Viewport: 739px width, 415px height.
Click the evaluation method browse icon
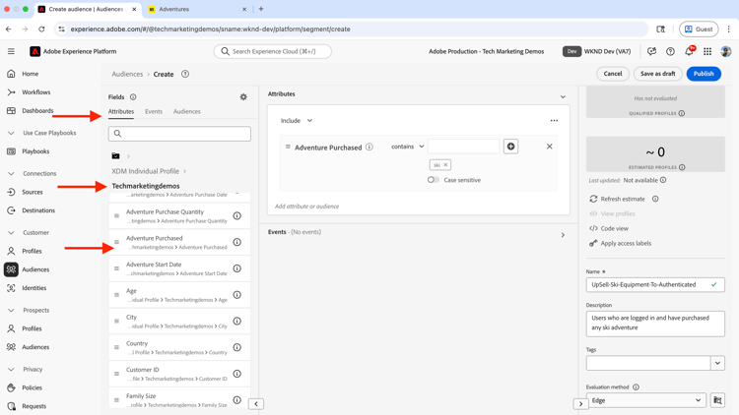717,400
